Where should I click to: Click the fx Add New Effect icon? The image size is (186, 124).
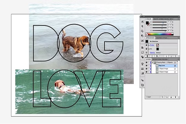tap(157, 56)
